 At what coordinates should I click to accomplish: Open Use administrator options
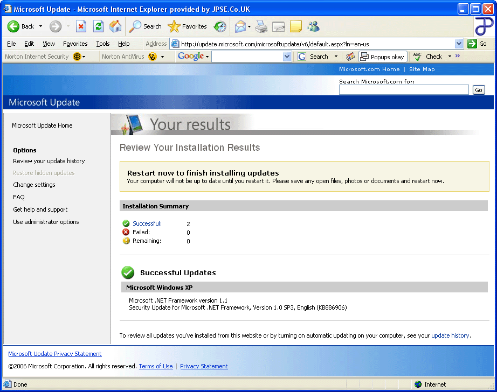click(46, 222)
